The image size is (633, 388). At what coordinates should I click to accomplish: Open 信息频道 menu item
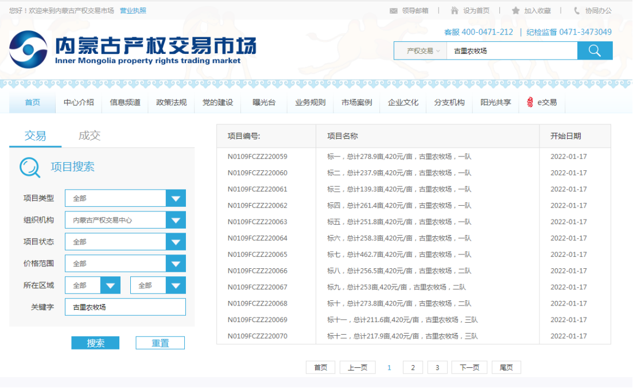click(x=125, y=103)
